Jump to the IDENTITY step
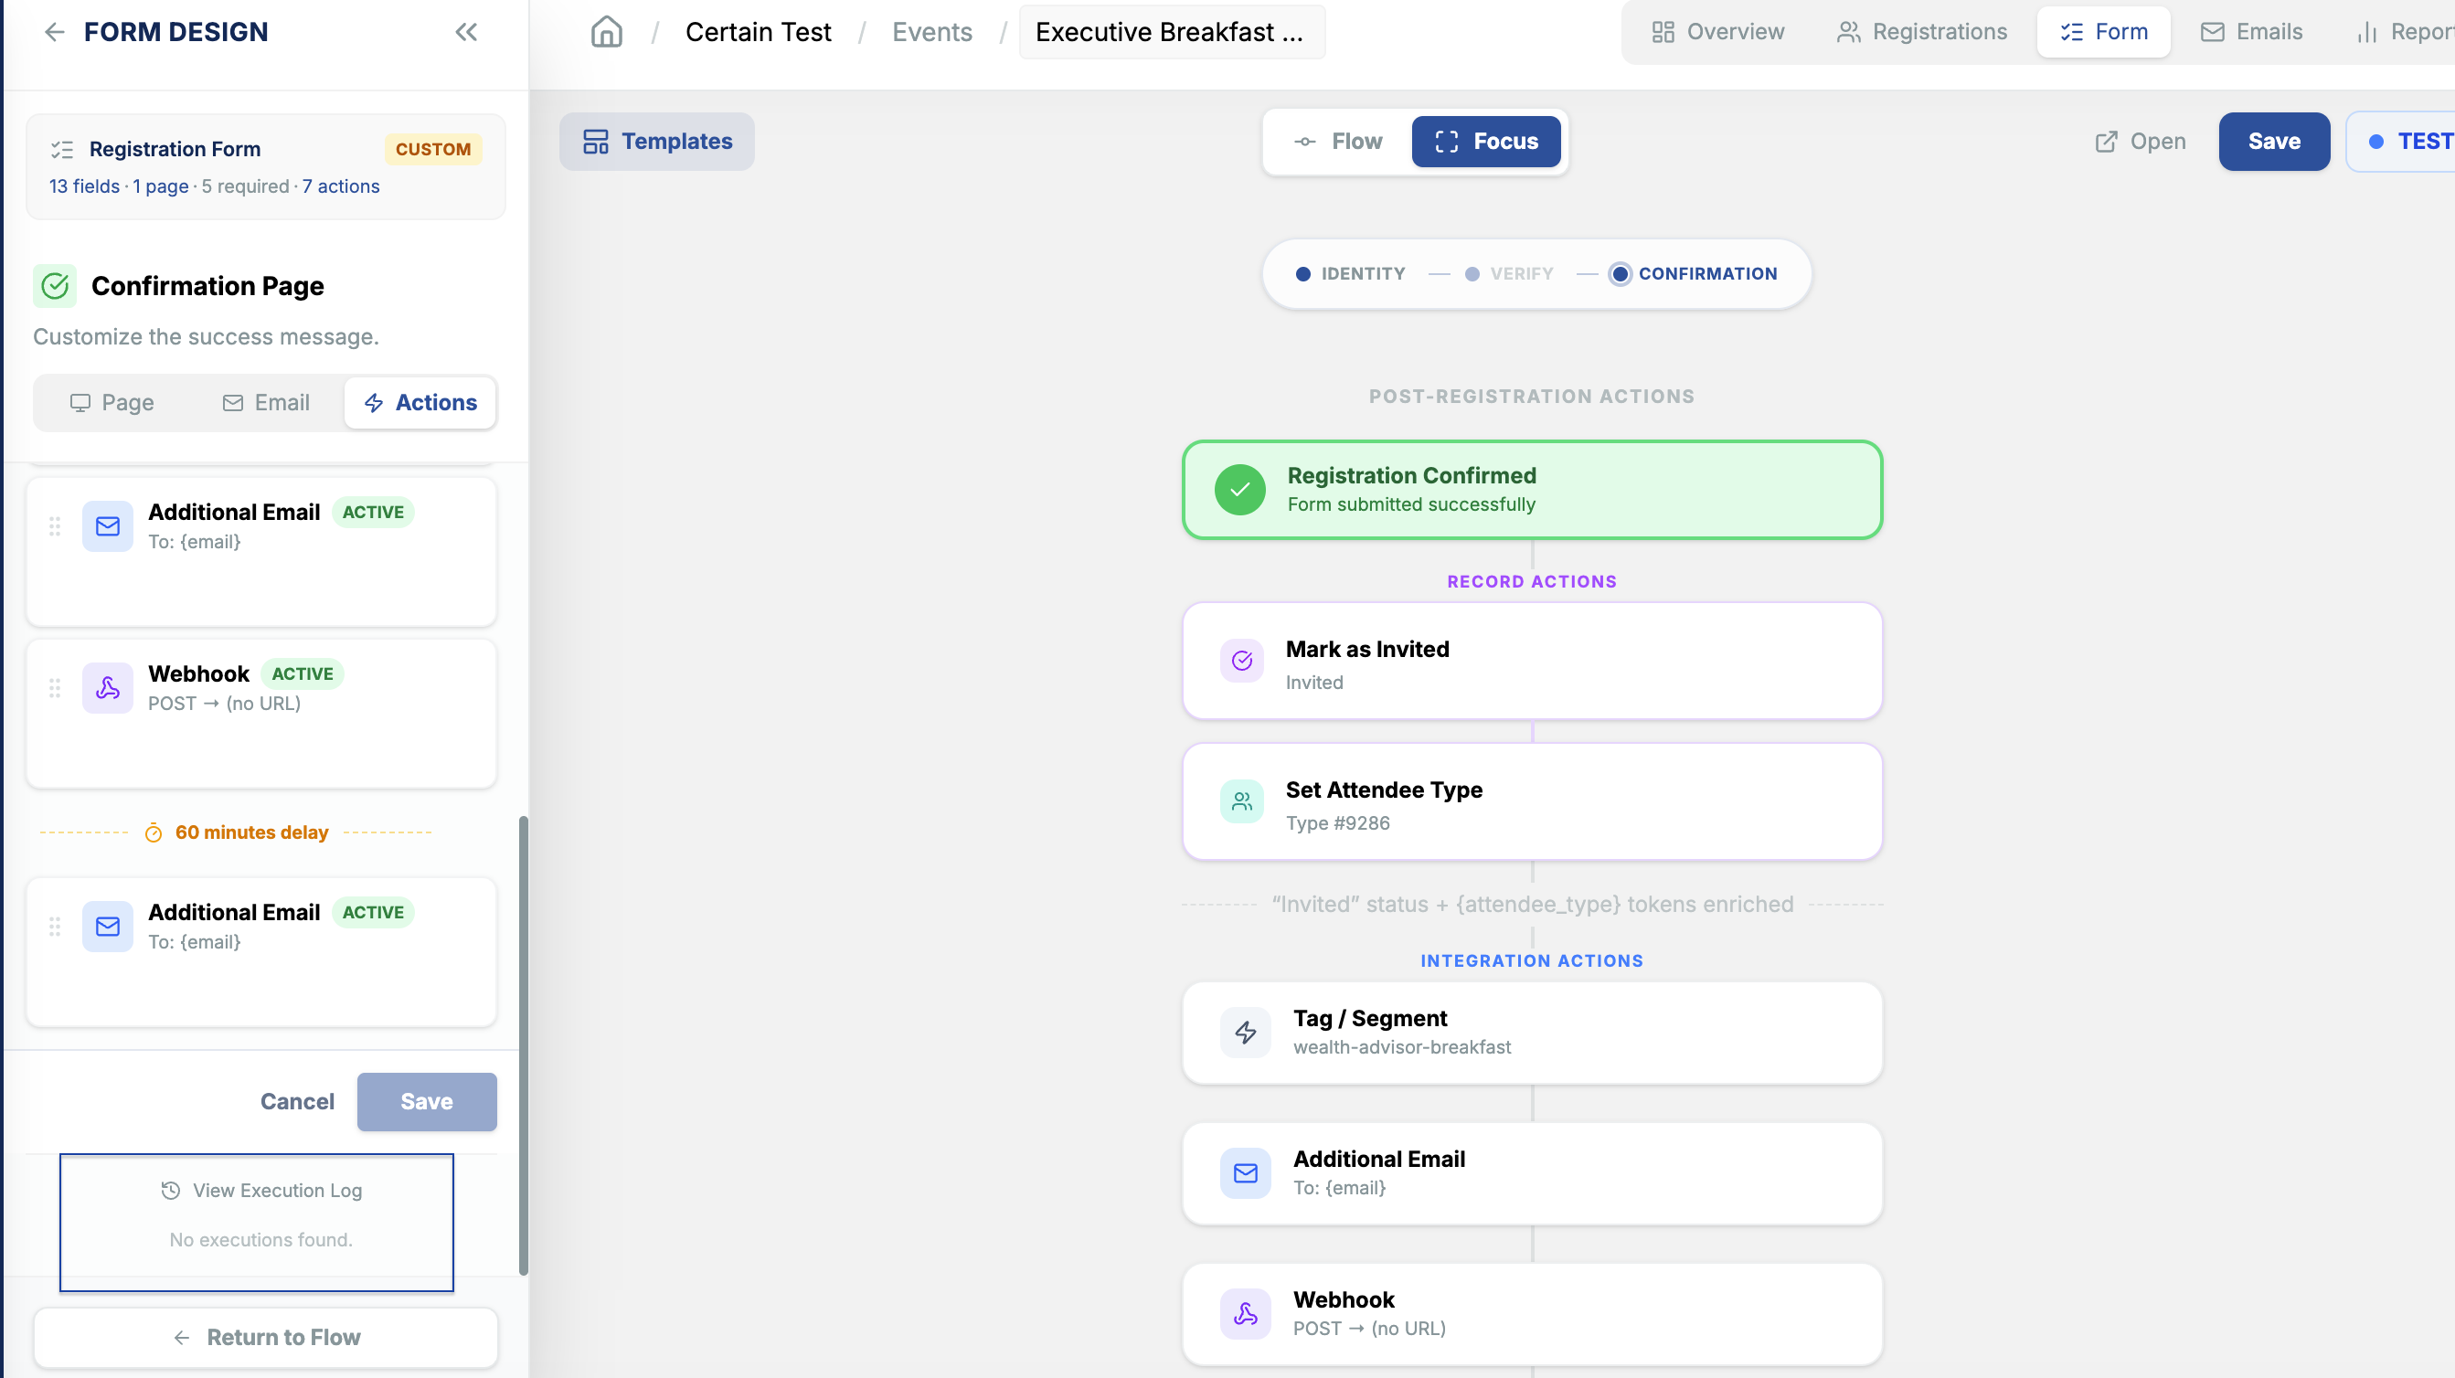 [x=1351, y=273]
